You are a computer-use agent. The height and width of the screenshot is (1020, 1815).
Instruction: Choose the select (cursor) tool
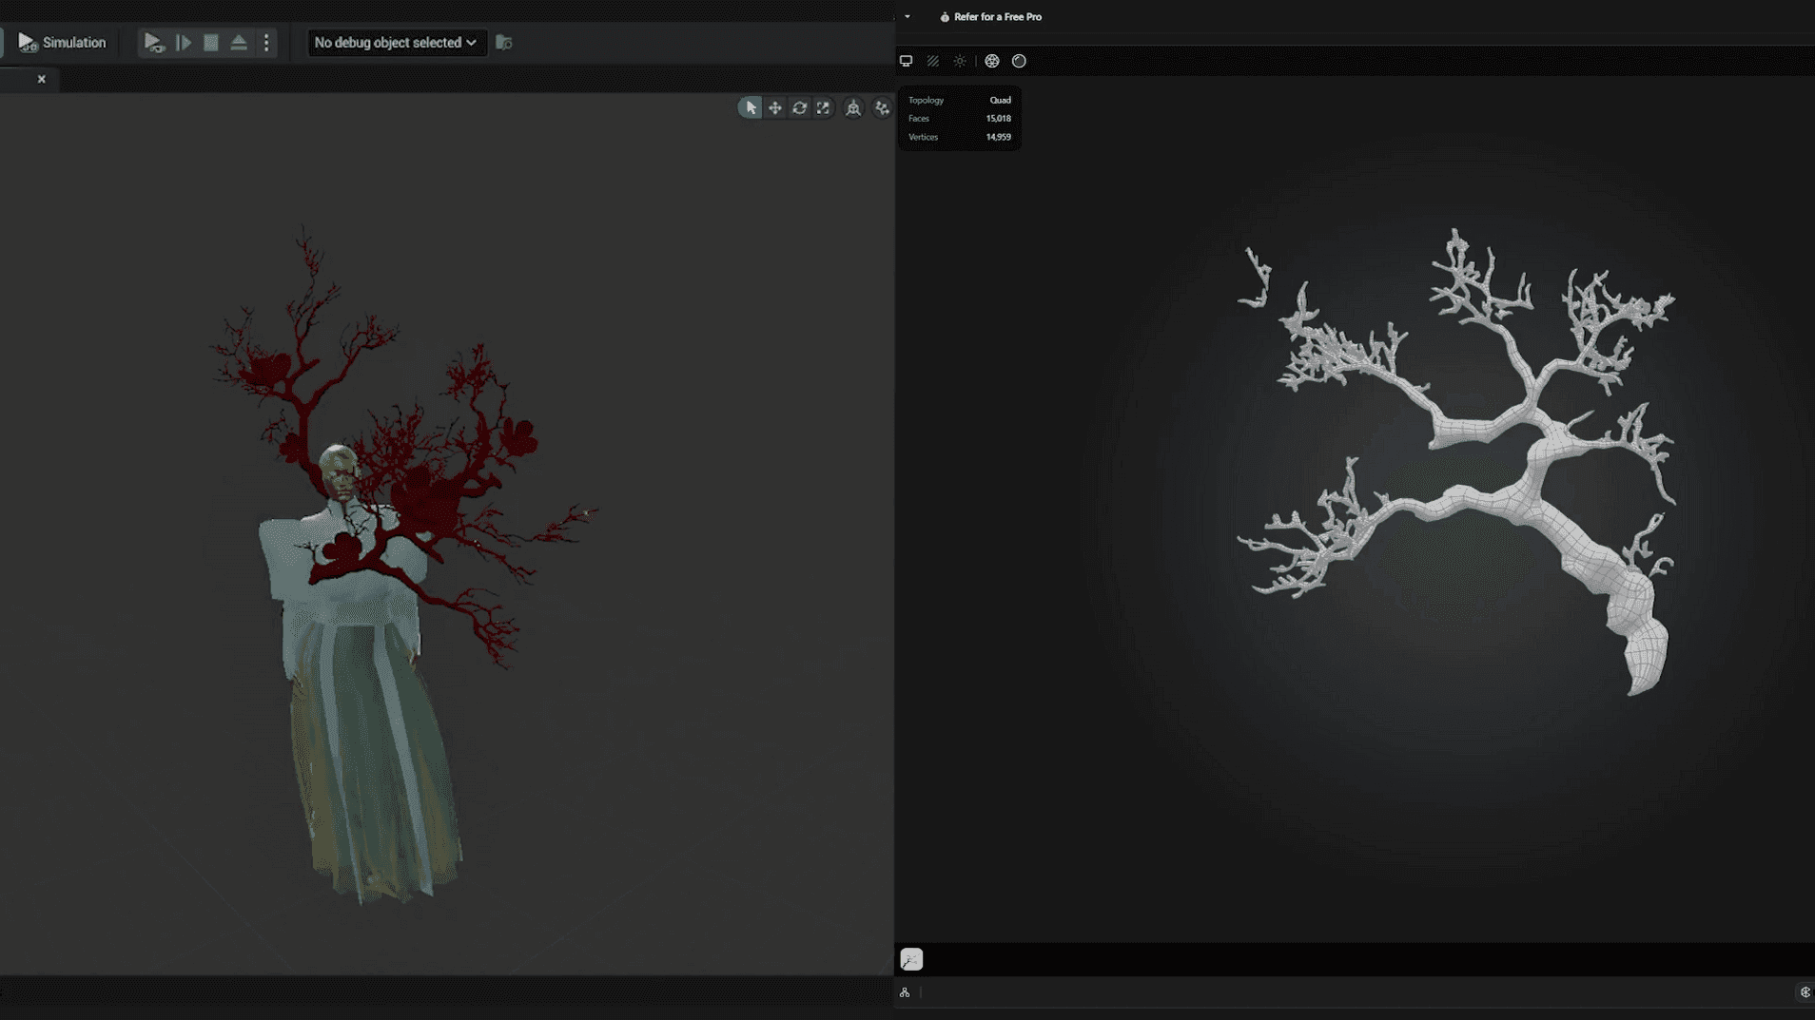click(751, 108)
